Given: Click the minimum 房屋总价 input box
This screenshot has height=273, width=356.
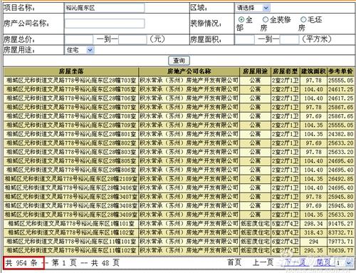Looking at the screenshot, I should pyautogui.click(x=78, y=39).
